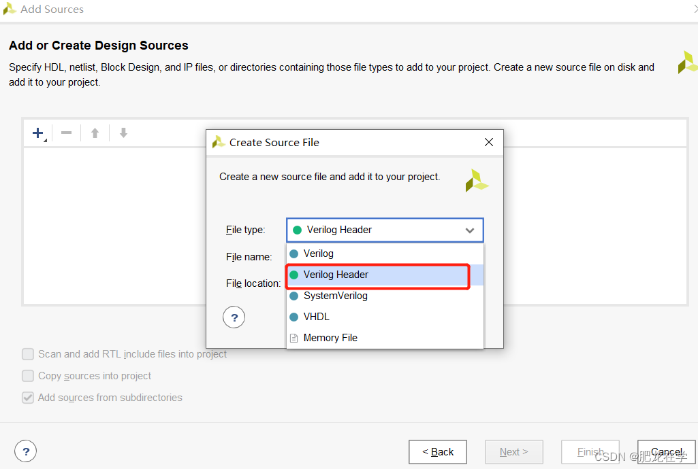Click the File type dropdown chevron
698x469 pixels.
tap(470, 230)
